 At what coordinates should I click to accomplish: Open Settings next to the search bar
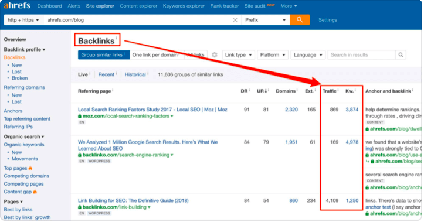(327, 20)
